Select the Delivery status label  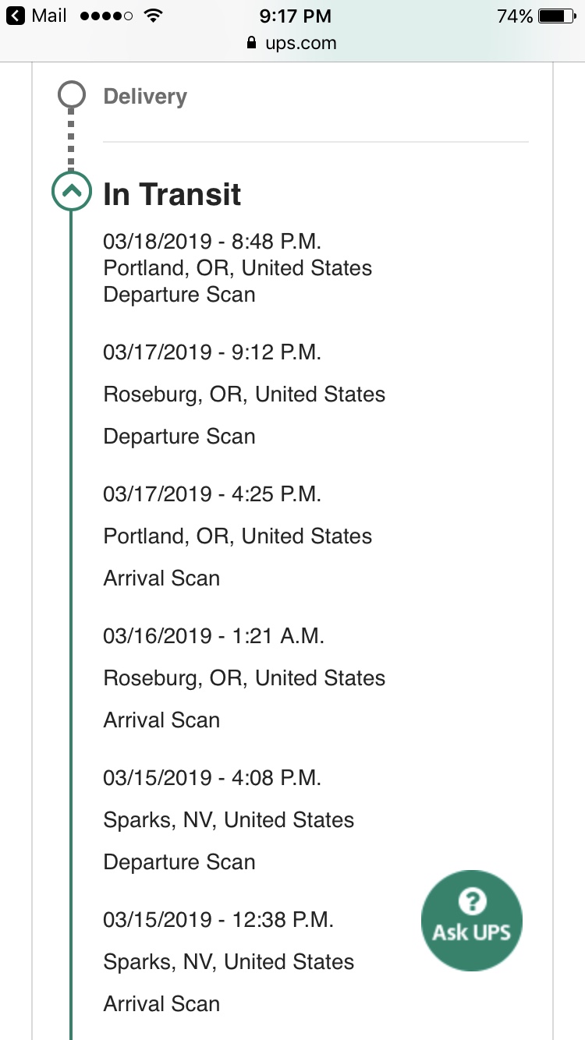coord(145,97)
